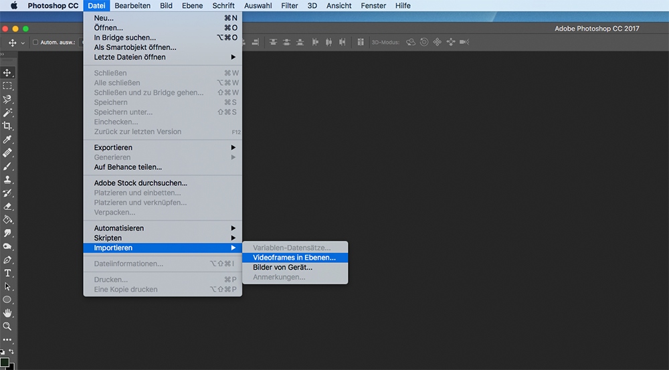Click Videoframes in Ebenen… menu entry
This screenshot has width=669, height=370.
pos(294,258)
